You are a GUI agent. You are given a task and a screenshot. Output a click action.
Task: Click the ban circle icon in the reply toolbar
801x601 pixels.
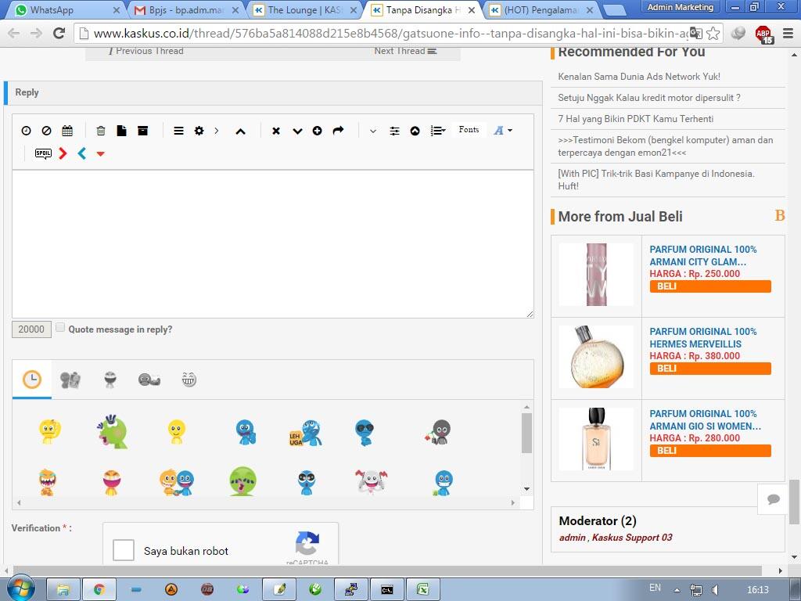46,131
